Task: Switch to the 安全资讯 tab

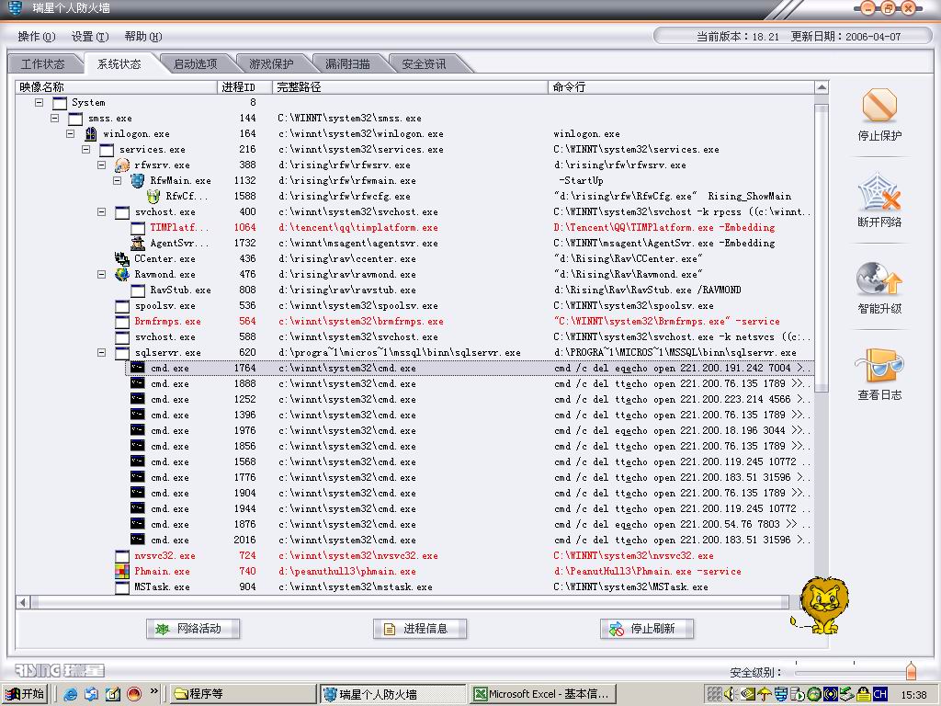Action: pyautogui.click(x=424, y=63)
